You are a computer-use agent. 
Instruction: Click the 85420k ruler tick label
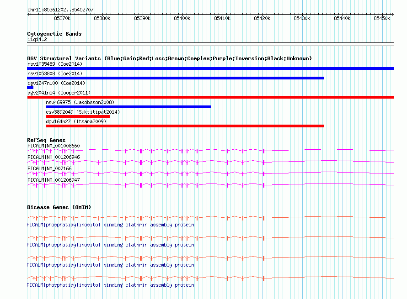[x=262, y=18]
